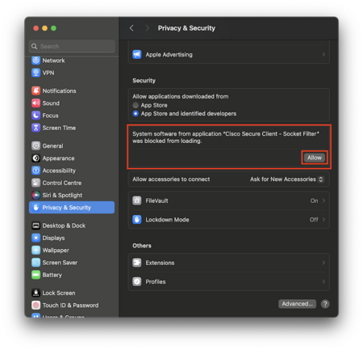Click the help question mark button
This screenshot has width=363, height=350.
325,304
